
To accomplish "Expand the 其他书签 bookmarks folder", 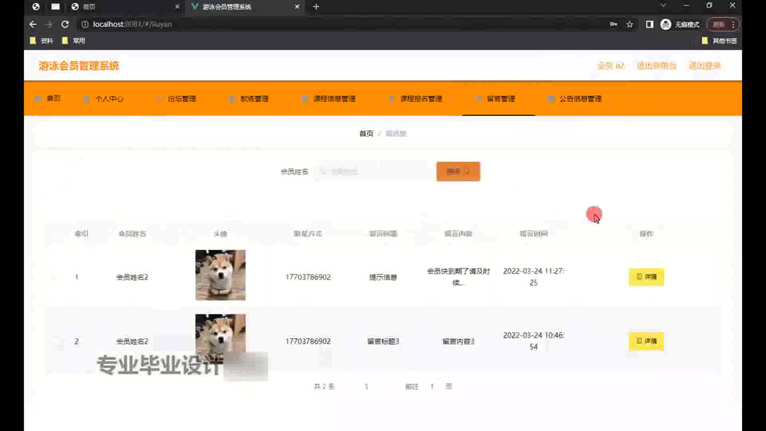I will 719,41.
